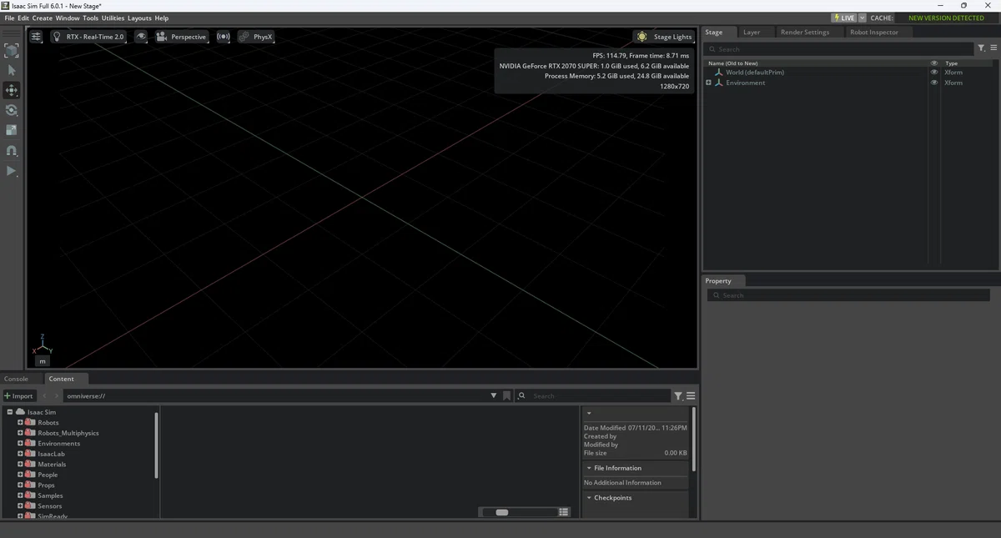Click the Content browser search field
Screen dimensions: 1001x538
click(593, 396)
